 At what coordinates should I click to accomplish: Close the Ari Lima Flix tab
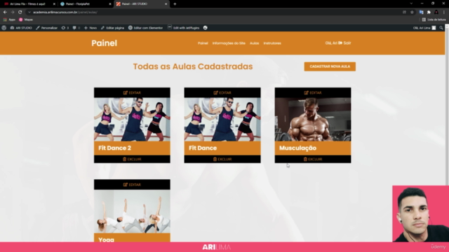(54, 4)
